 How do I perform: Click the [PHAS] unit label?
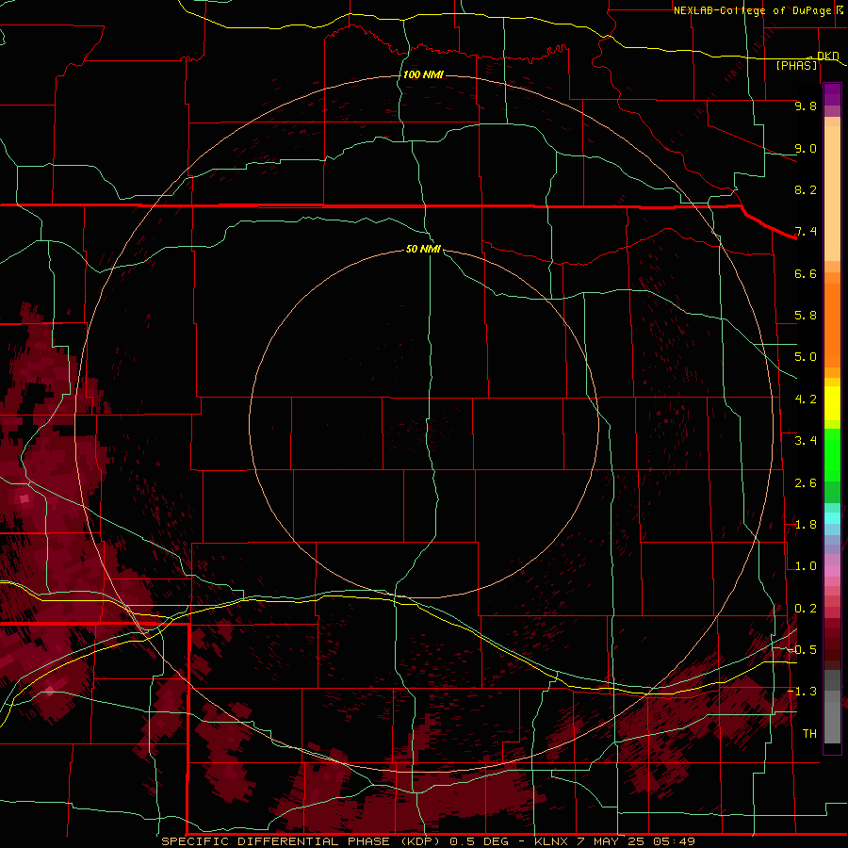pos(796,65)
